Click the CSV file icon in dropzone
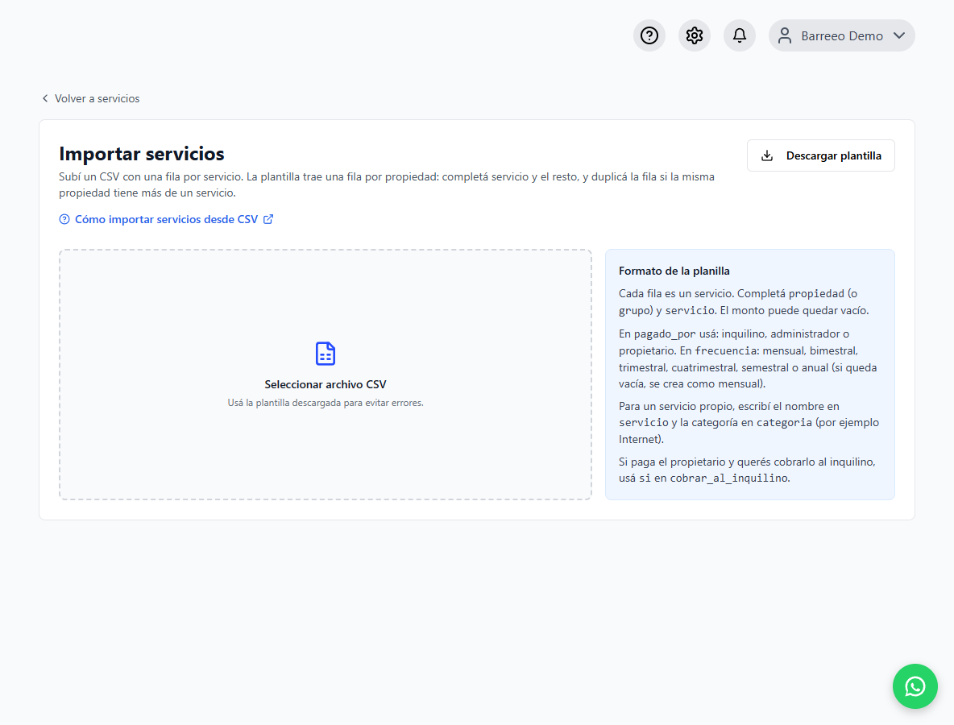This screenshot has width=954, height=725. [326, 354]
